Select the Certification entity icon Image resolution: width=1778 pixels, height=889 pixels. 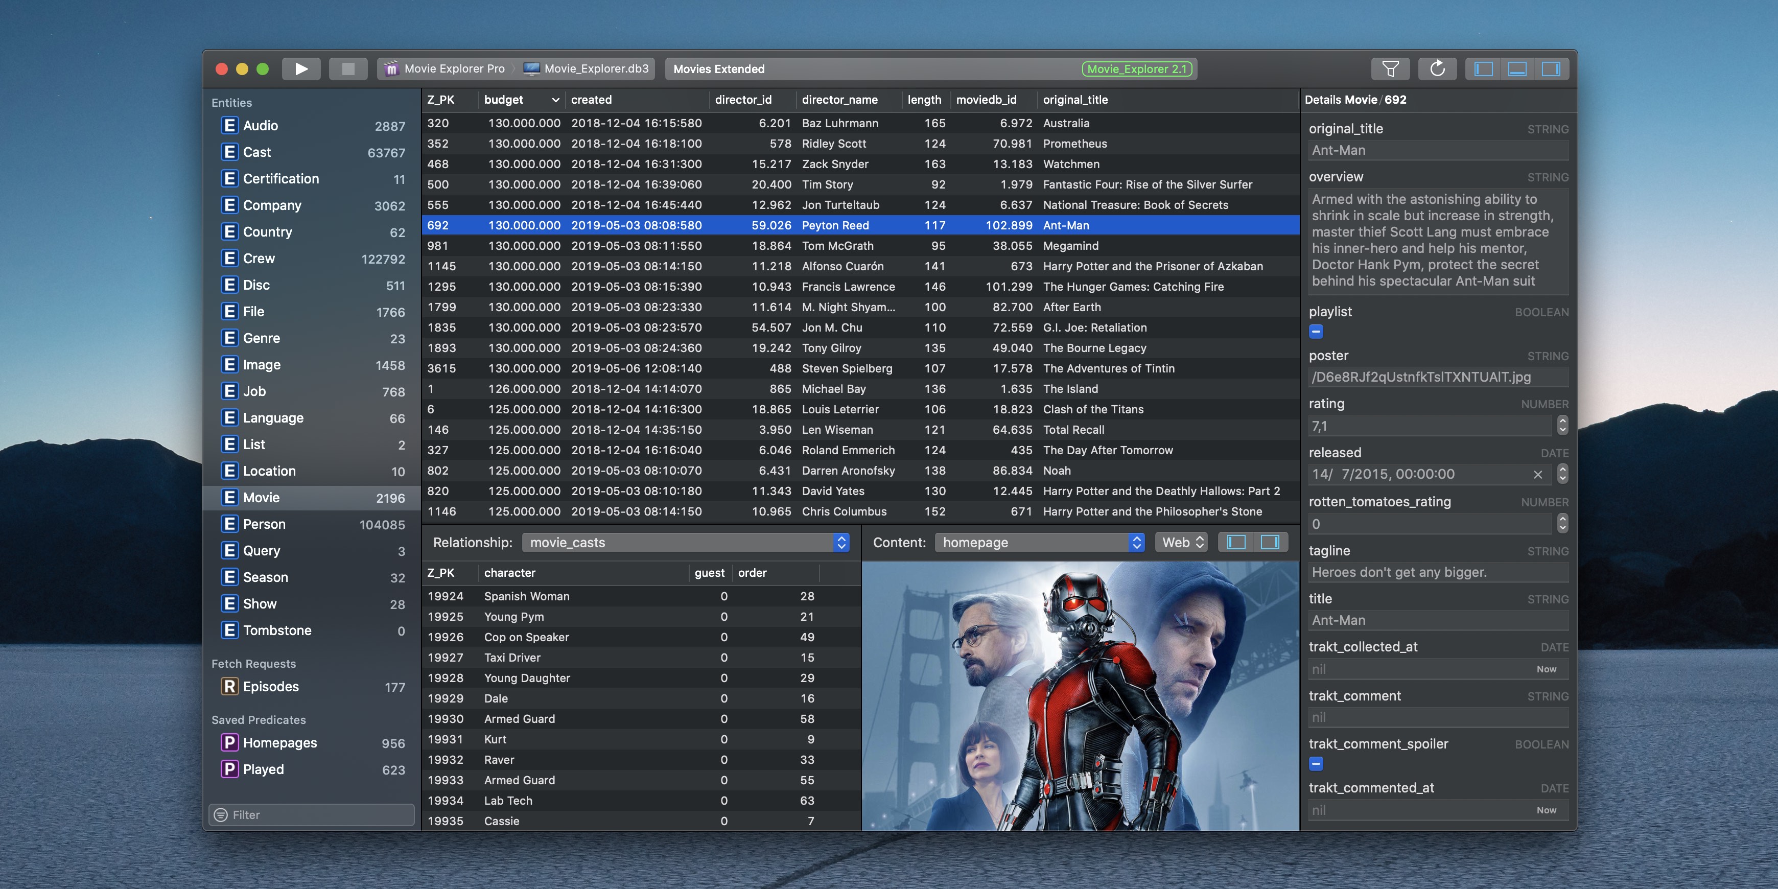click(x=230, y=179)
